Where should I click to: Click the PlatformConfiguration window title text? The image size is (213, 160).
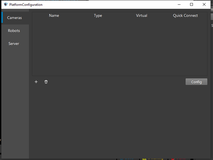tap(26, 5)
